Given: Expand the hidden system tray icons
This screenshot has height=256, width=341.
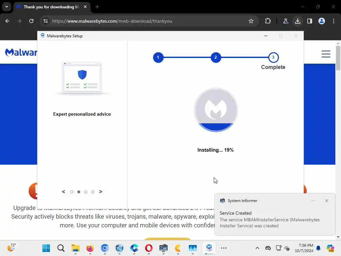Looking at the screenshot, I should click(257, 248).
